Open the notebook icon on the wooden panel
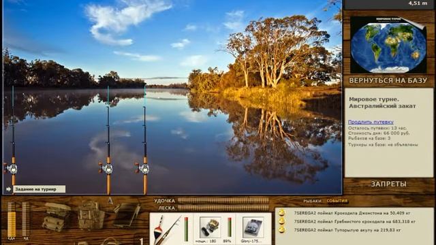This screenshot has height=245, width=436. tap(127, 214)
